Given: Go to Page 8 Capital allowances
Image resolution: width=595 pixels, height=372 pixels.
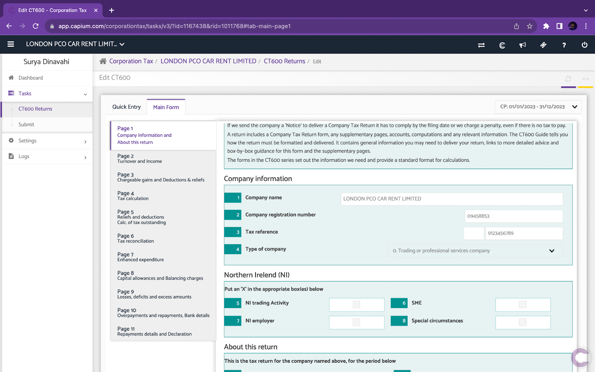Looking at the screenshot, I should (x=163, y=275).
